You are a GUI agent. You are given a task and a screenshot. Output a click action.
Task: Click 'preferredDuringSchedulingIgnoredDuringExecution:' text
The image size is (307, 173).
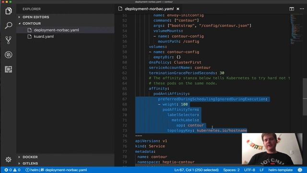[213, 99]
